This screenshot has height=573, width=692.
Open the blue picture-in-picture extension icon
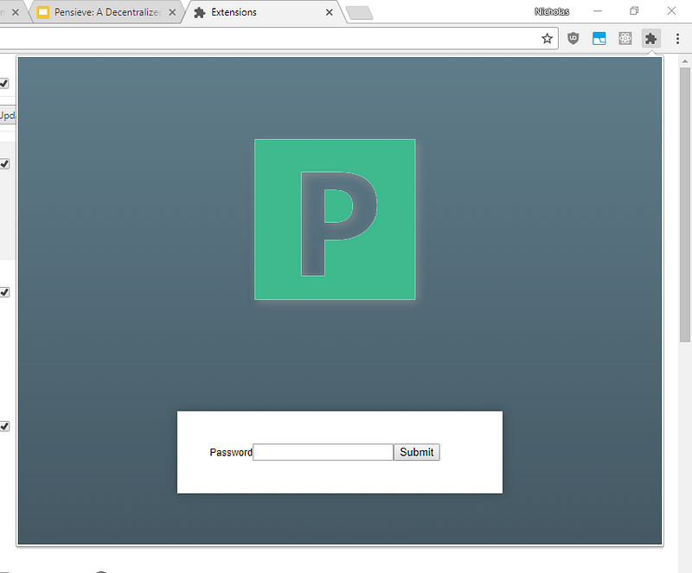point(599,38)
